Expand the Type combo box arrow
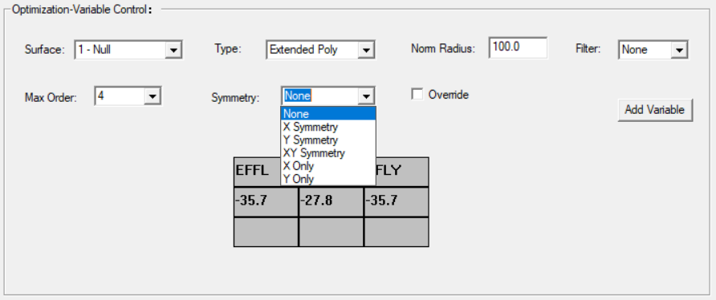This screenshot has width=716, height=300. pos(366,51)
